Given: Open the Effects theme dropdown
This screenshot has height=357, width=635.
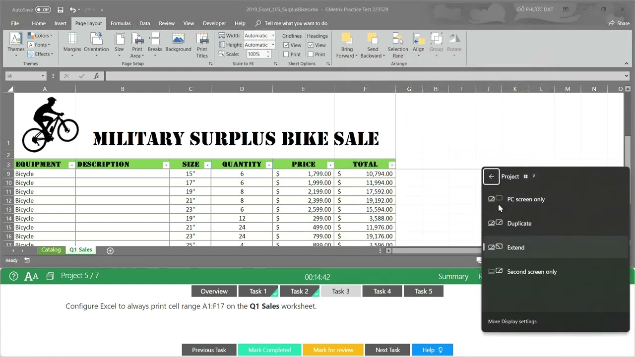Looking at the screenshot, I should [x=40, y=54].
